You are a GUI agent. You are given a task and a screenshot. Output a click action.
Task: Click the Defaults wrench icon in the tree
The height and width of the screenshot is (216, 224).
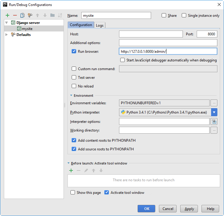(13, 34)
